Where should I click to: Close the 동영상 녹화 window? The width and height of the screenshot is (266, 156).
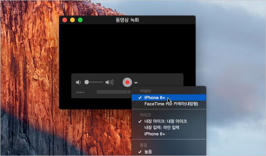click(x=65, y=20)
